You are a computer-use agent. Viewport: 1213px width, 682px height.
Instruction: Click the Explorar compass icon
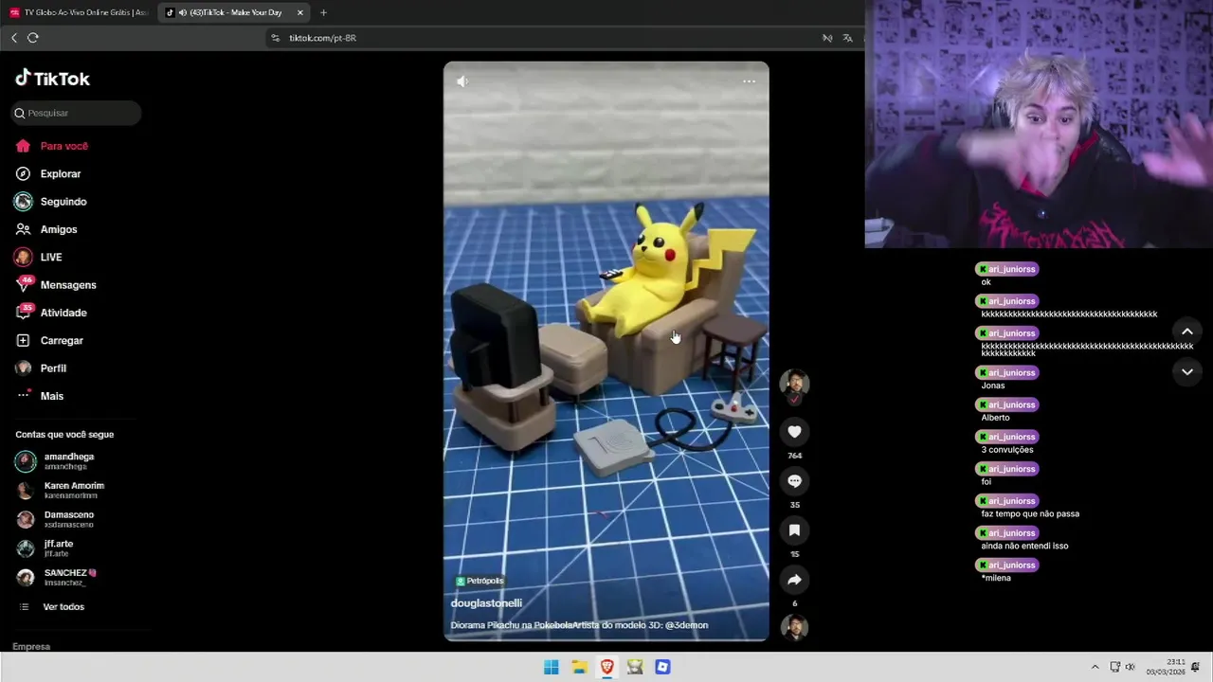point(23,174)
